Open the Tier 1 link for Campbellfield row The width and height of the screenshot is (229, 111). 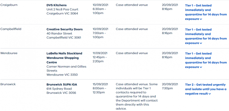(x=206, y=36)
